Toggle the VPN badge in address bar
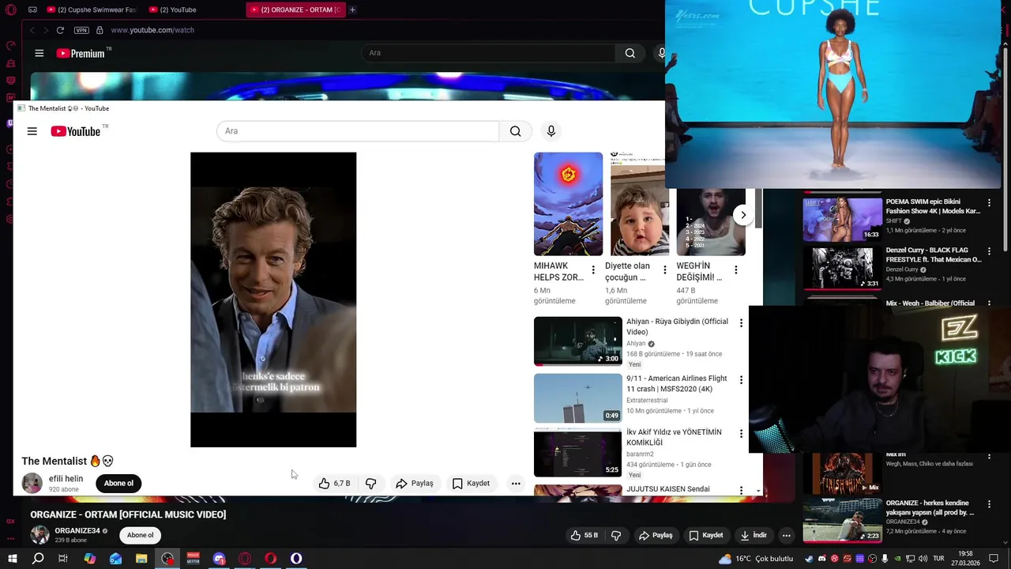This screenshot has width=1011, height=569. click(81, 30)
